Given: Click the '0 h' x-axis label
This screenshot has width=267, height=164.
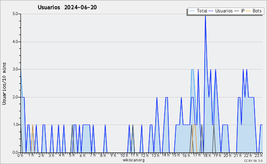Looking at the screenshot, I should click(20, 156).
